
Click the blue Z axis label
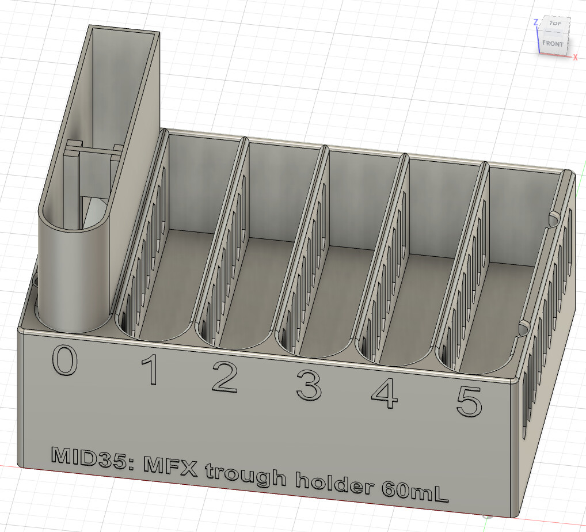pyautogui.click(x=536, y=22)
